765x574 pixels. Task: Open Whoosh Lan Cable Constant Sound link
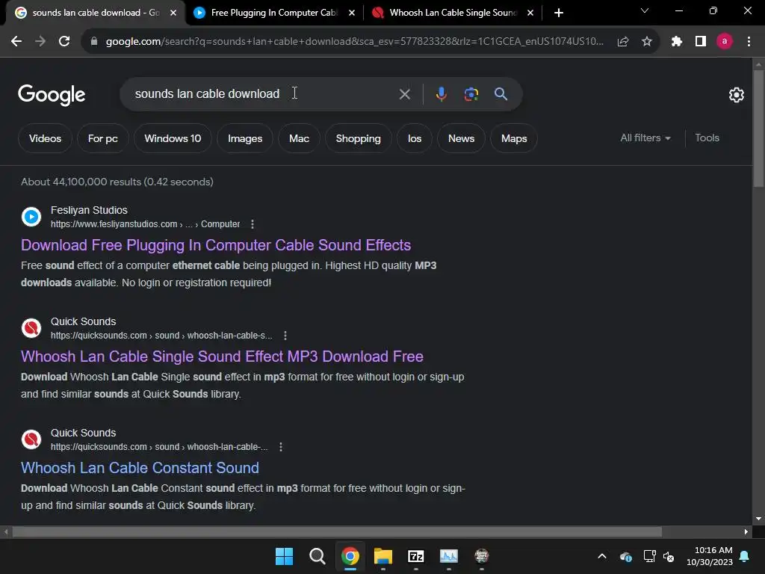coord(140,468)
